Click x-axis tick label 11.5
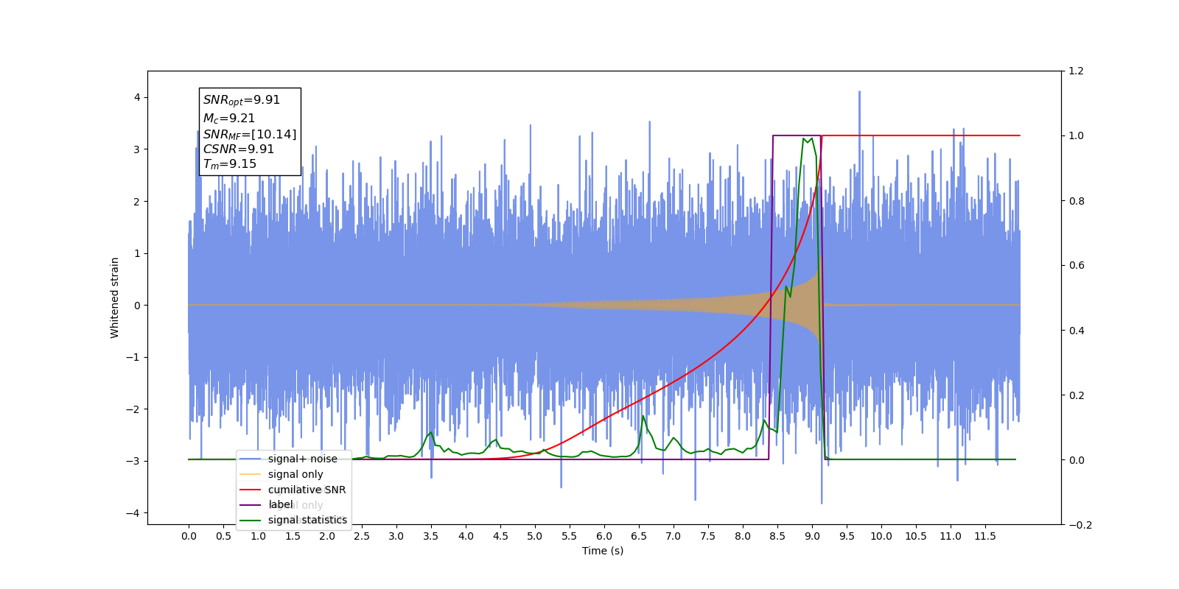This screenshot has width=1179, height=589. pyautogui.click(x=985, y=536)
